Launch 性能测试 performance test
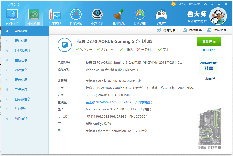 point(76,17)
